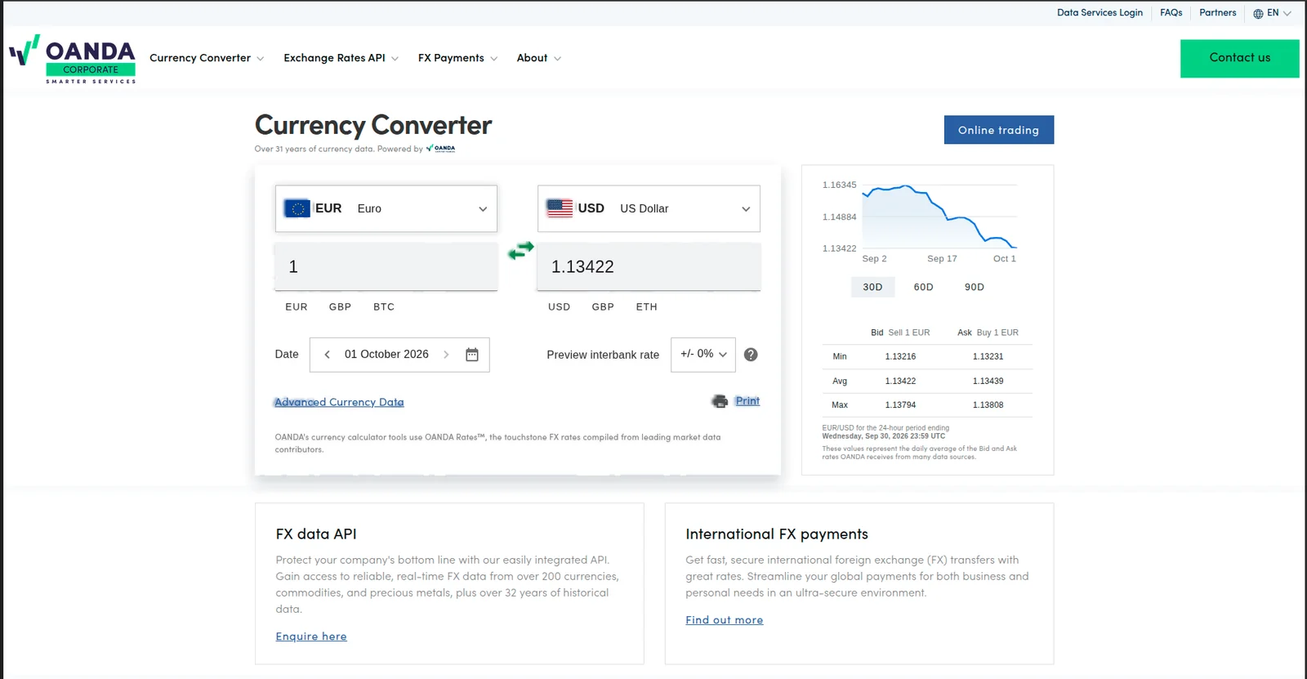The image size is (1307, 679).
Task: Open the FAQs link
Action: 1171,13
